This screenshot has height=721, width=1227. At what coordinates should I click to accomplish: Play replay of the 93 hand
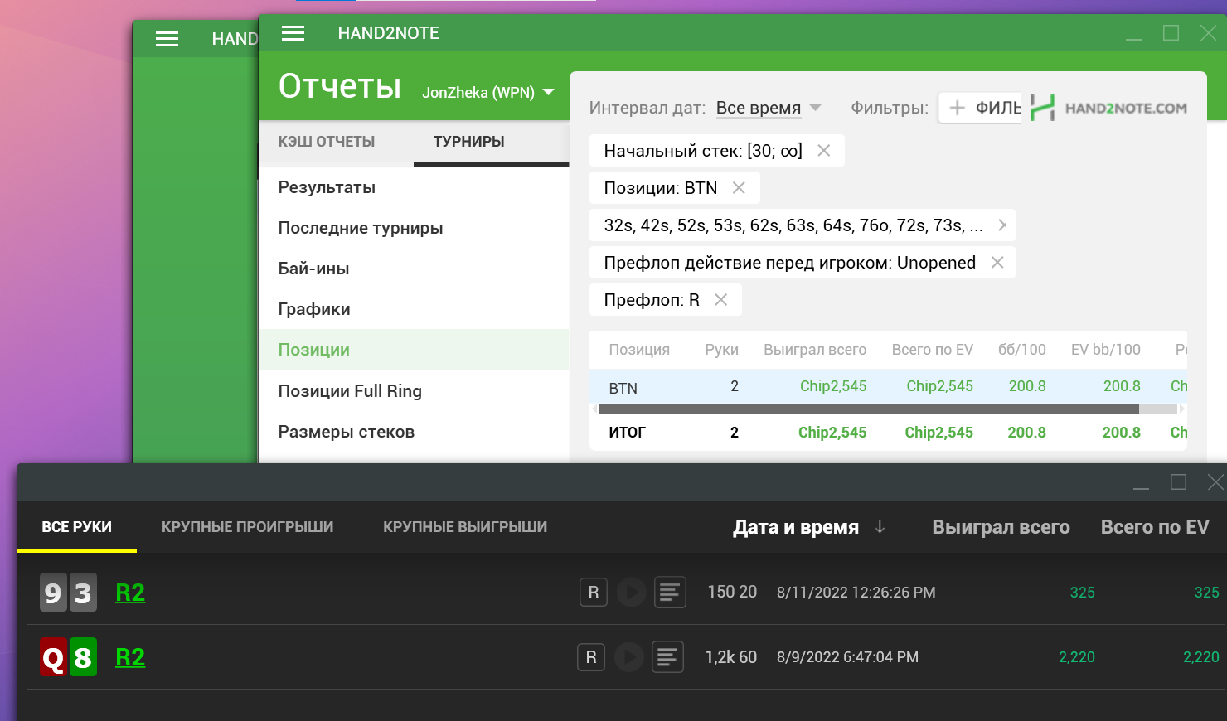pos(631,593)
